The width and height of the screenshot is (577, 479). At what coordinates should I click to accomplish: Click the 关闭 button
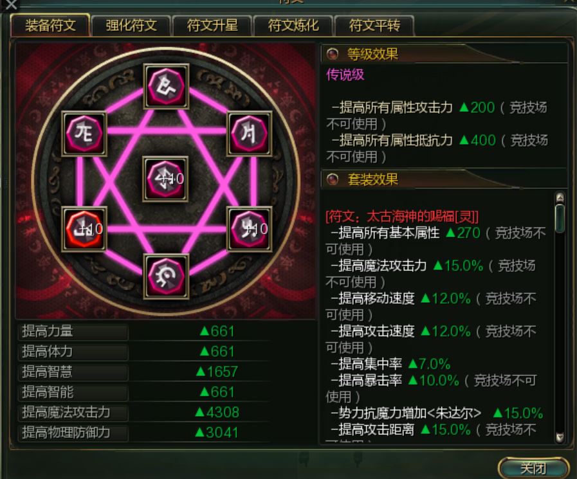tap(533, 468)
